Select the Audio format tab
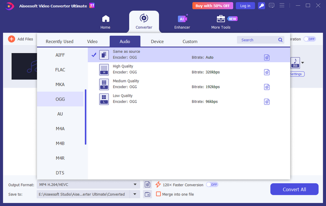Viewport: 326px width, 206px height. pyautogui.click(x=125, y=41)
